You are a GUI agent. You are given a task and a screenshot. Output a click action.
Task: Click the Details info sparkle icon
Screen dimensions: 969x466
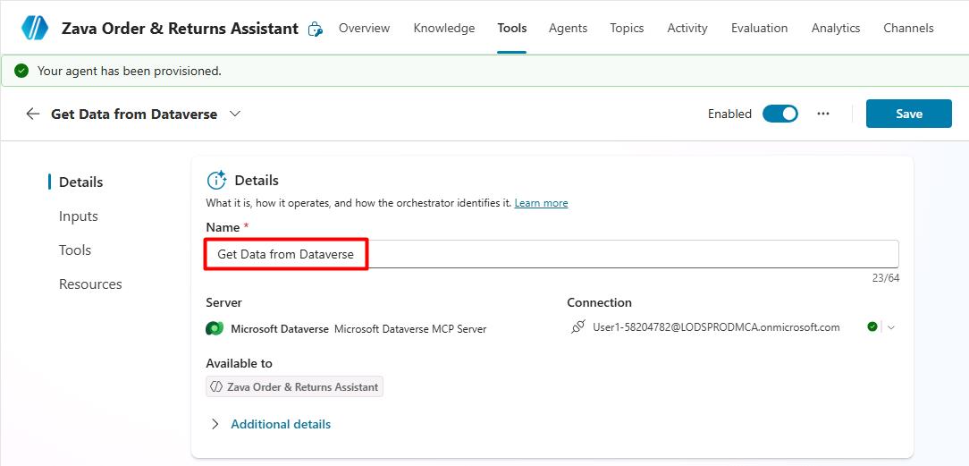[x=216, y=180]
